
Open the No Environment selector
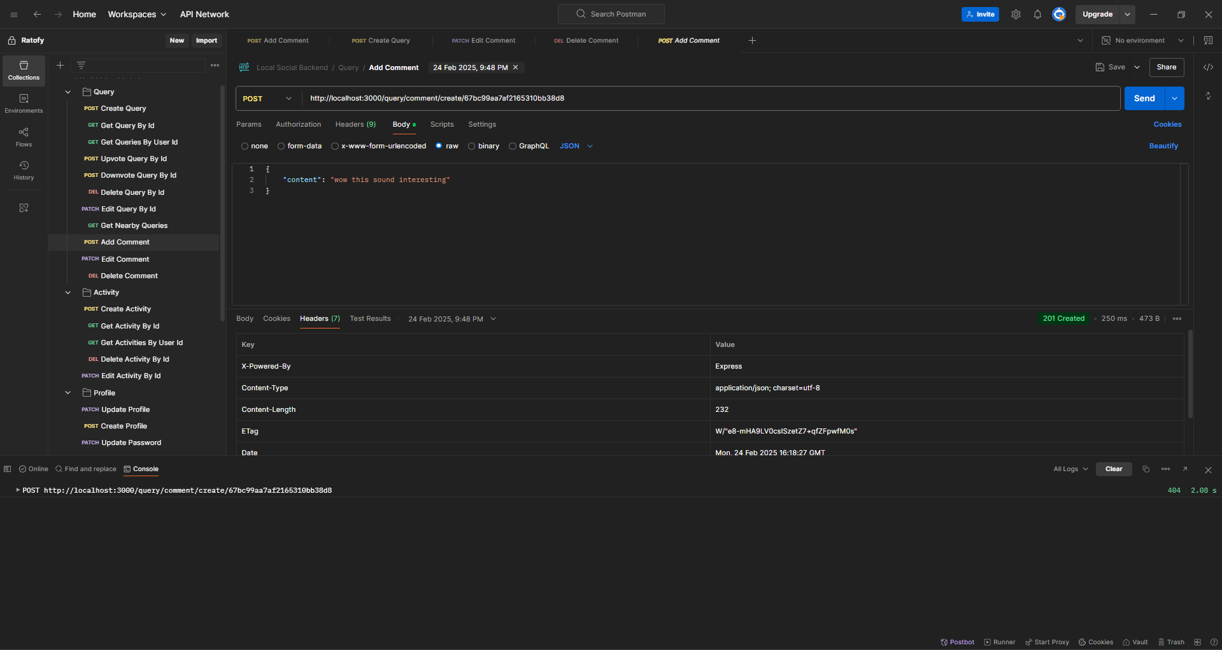(x=1142, y=40)
